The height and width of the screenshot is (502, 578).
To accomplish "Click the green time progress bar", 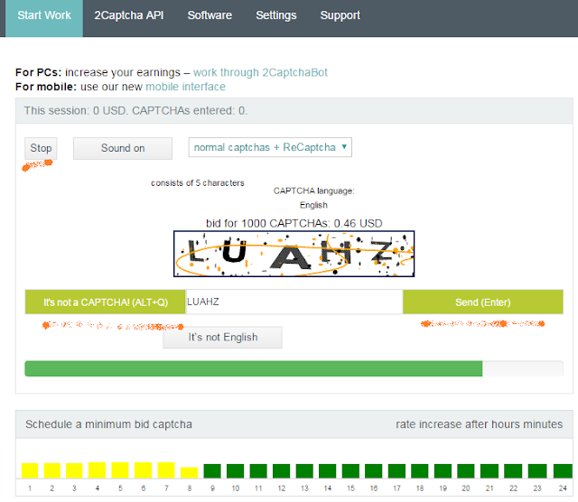I will coord(253,368).
